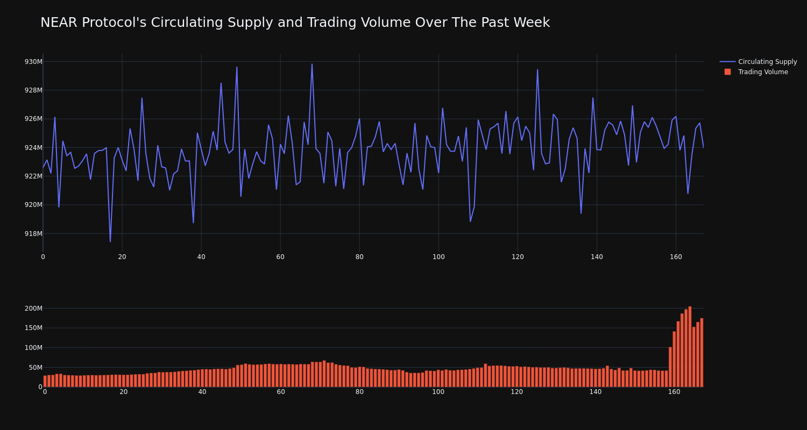Image resolution: width=807 pixels, height=430 pixels.
Task: Click the 150M label on volume axis
Action: 33,328
